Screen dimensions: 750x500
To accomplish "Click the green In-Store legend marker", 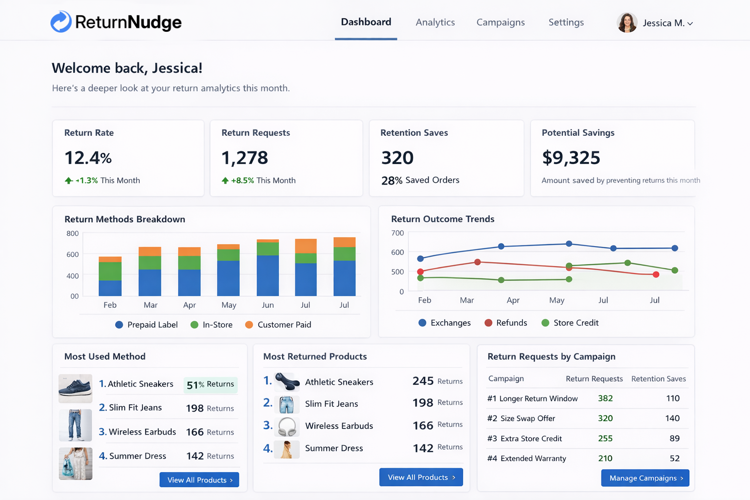I will (x=194, y=324).
